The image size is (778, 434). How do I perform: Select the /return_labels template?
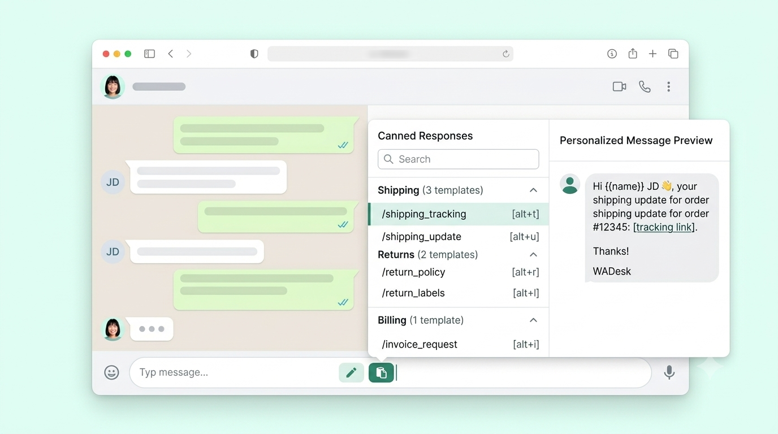click(458, 293)
